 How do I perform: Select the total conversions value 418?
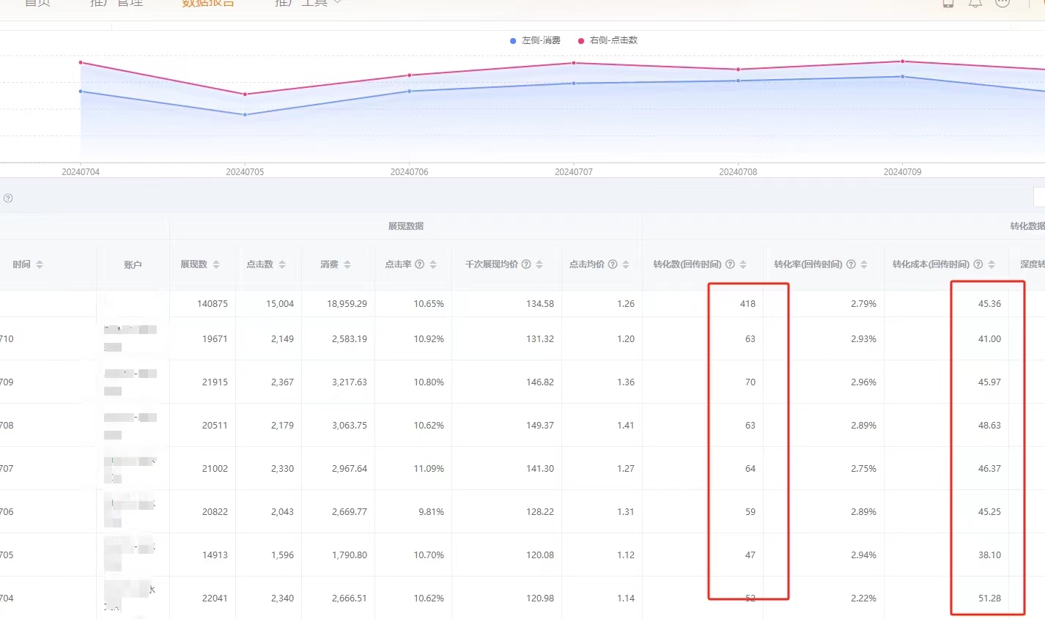pos(747,304)
